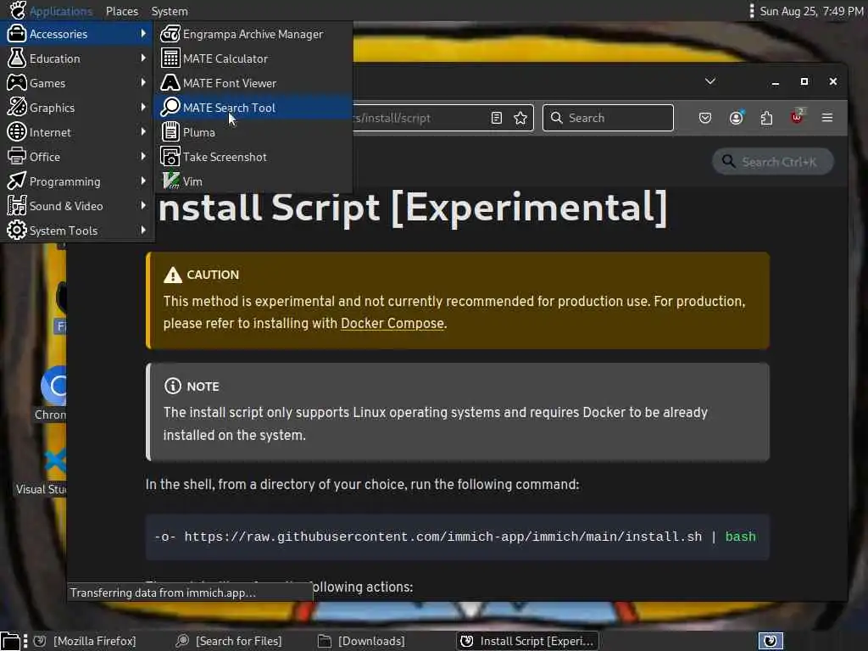Screen dimensions: 868x651
Task: Bookmark this page with the star icon
Action: click(x=520, y=118)
